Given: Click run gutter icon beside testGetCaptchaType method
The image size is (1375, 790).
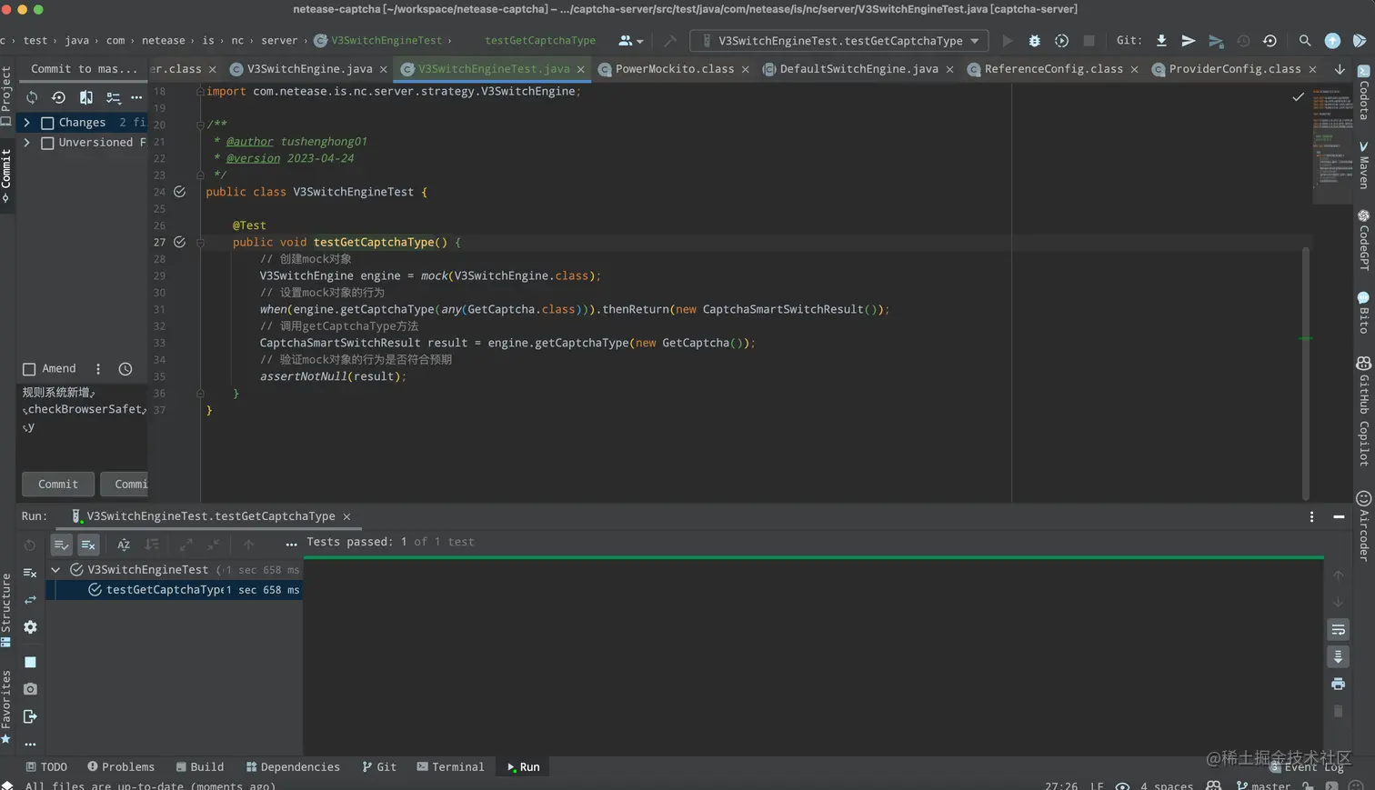Looking at the screenshot, I should (x=179, y=242).
